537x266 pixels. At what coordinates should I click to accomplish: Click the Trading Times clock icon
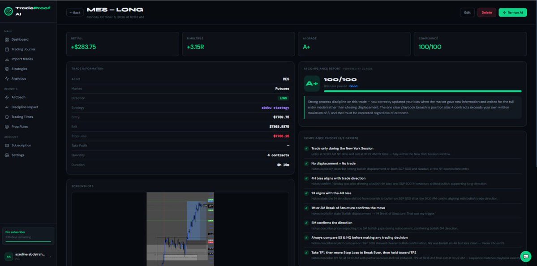click(7, 117)
